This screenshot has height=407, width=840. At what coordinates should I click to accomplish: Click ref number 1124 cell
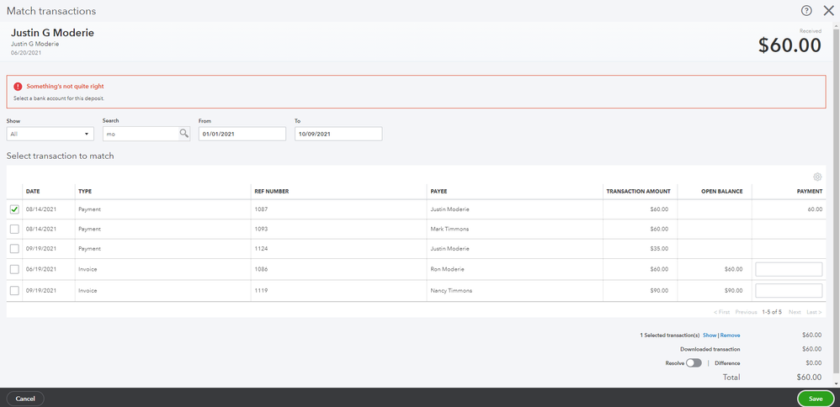pyautogui.click(x=261, y=249)
